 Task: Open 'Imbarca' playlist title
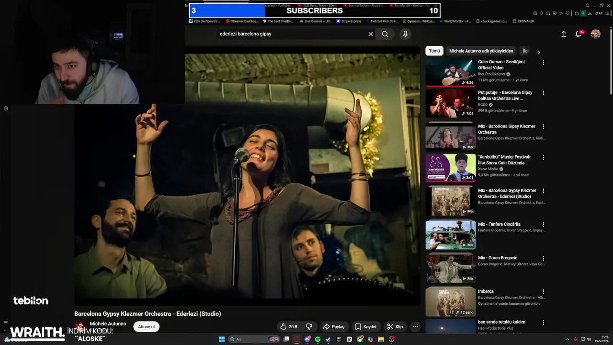pos(486,291)
